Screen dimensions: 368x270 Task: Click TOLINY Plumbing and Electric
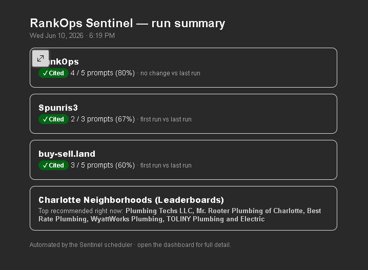(x=216, y=219)
